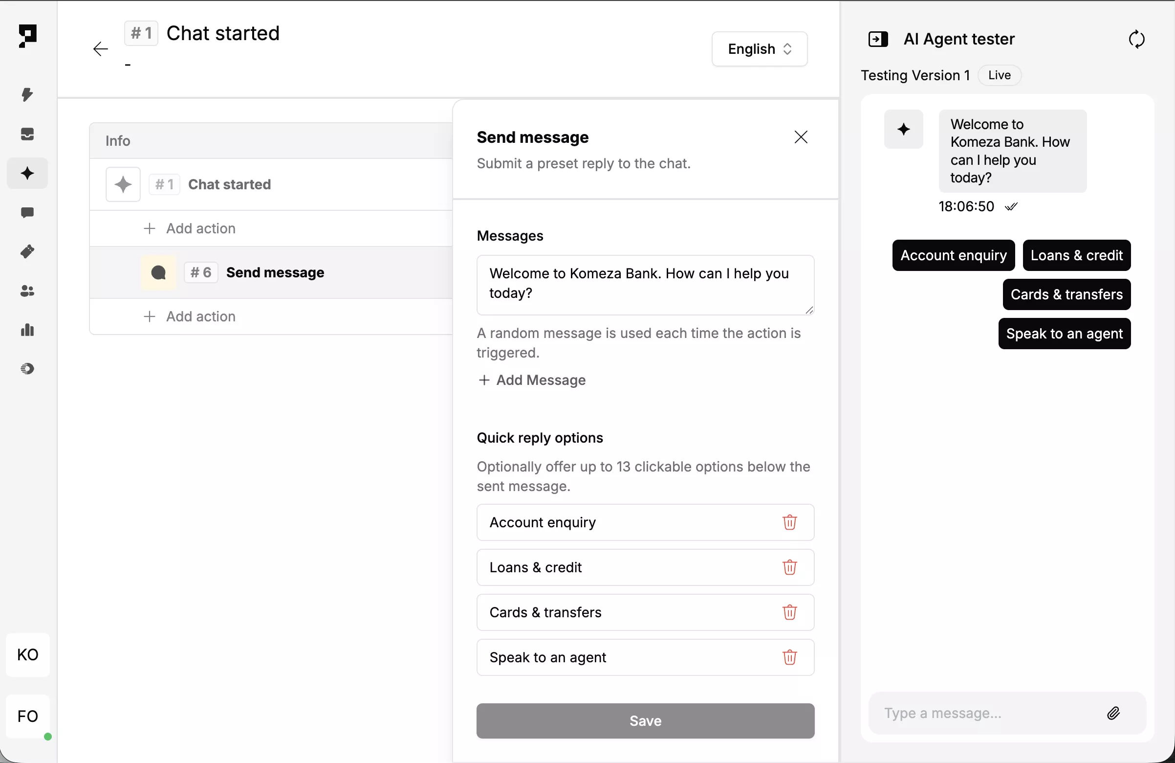Open the lightning bolt sidebar icon
Screen dimensions: 1175x763
coord(27,94)
